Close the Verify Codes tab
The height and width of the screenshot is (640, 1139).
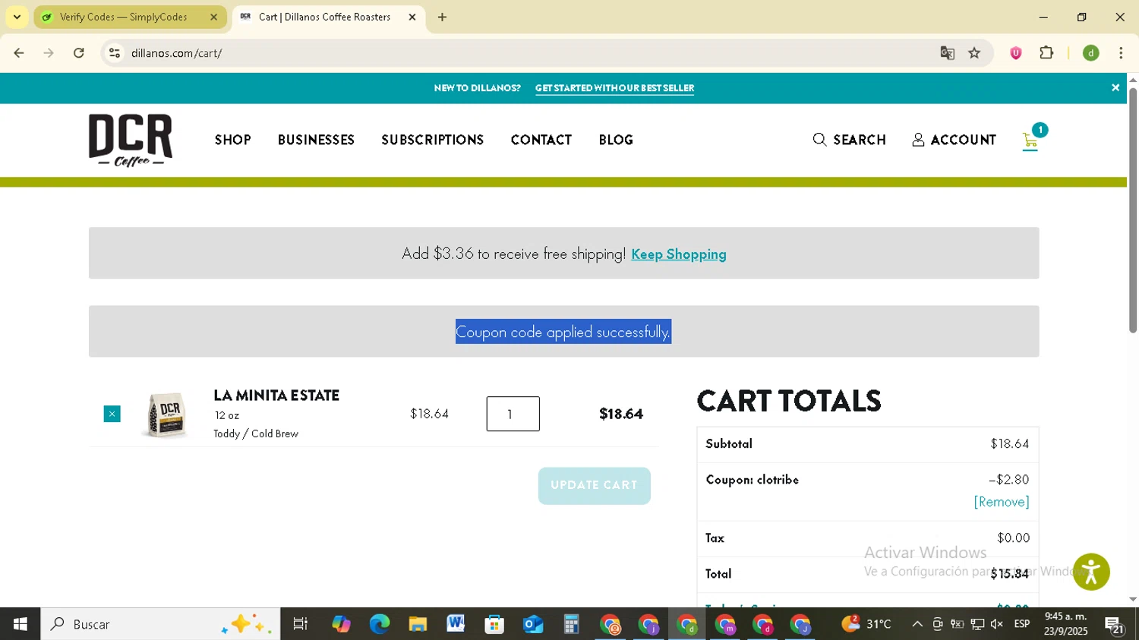point(213,17)
